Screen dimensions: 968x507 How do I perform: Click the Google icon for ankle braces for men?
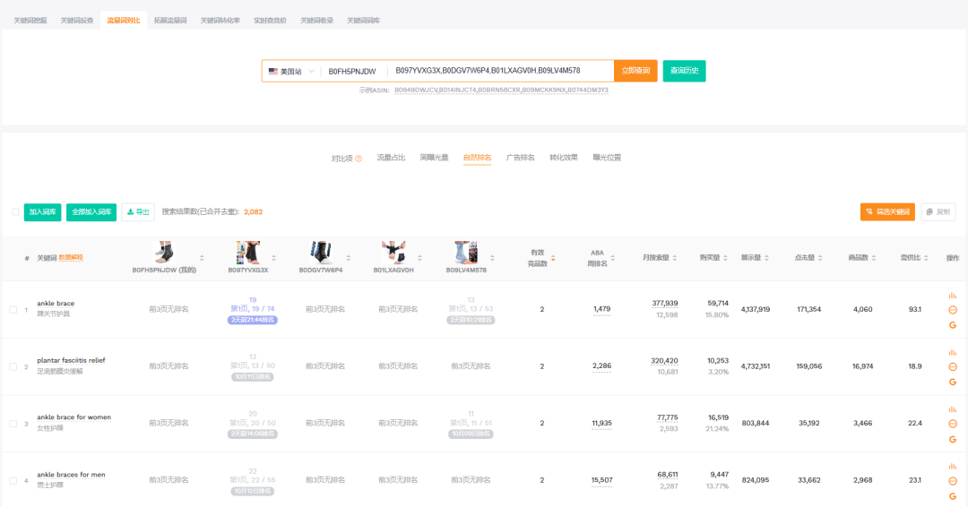(x=953, y=496)
